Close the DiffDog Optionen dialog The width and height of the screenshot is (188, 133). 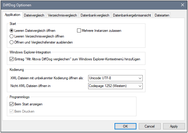183,5
